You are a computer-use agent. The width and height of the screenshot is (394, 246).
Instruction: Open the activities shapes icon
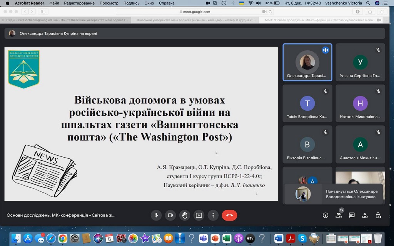[x=365, y=215]
